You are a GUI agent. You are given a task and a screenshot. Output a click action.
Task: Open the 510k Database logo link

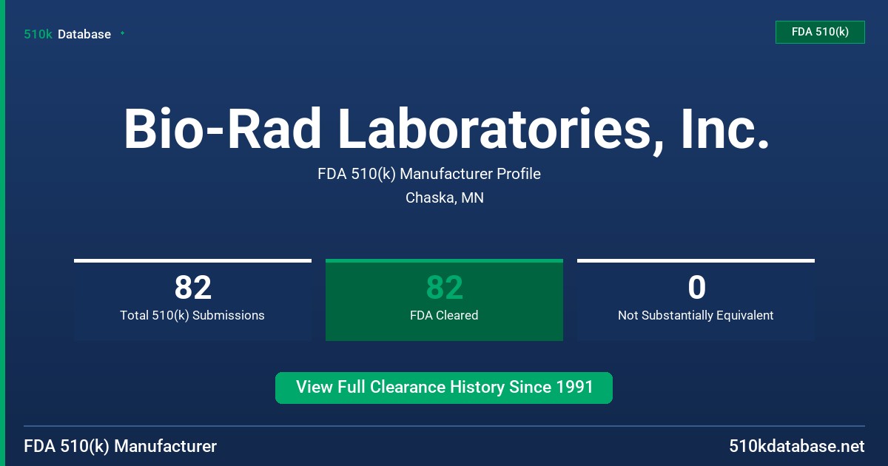[67, 34]
